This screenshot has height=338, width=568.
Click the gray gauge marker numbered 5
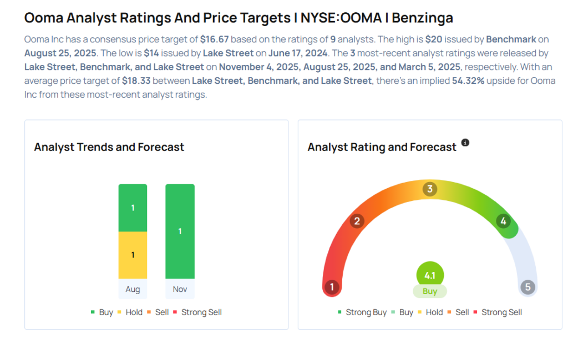pos(528,287)
